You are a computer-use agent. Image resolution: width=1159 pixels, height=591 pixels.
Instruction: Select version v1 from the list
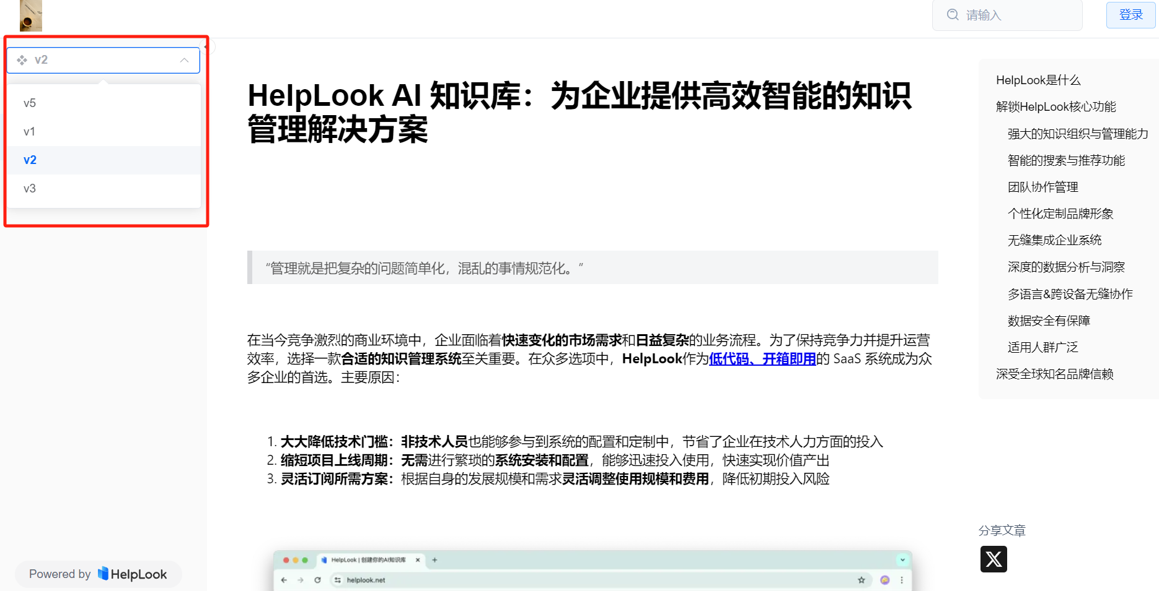pyautogui.click(x=104, y=131)
